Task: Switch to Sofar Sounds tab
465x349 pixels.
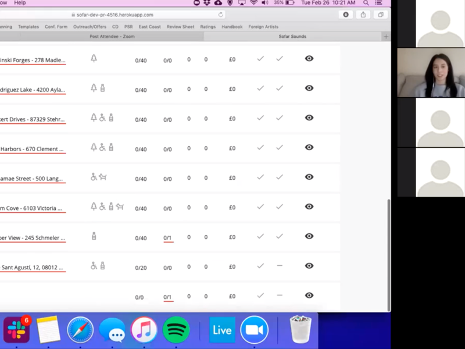Action: pyautogui.click(x=292, y=37)
